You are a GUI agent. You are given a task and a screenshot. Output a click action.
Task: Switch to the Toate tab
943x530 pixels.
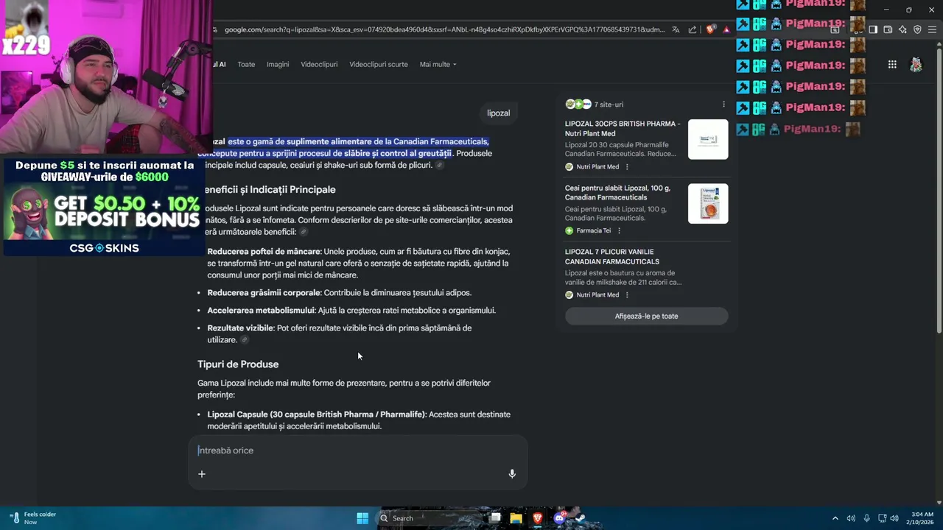[246, 64]
